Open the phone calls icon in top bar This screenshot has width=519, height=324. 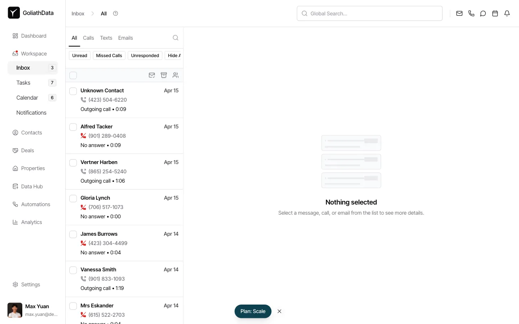click(x=471, y=13)
